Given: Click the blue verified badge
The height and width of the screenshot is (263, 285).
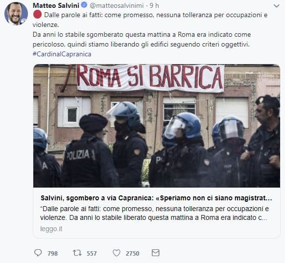Looking at the screenshot, I should 84,5.
